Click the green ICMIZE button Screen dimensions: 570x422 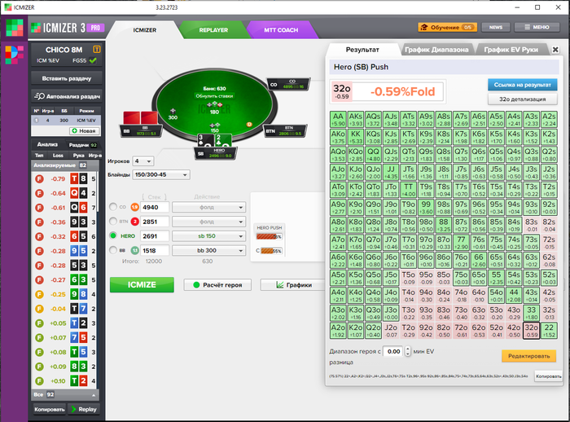(142, 284)
